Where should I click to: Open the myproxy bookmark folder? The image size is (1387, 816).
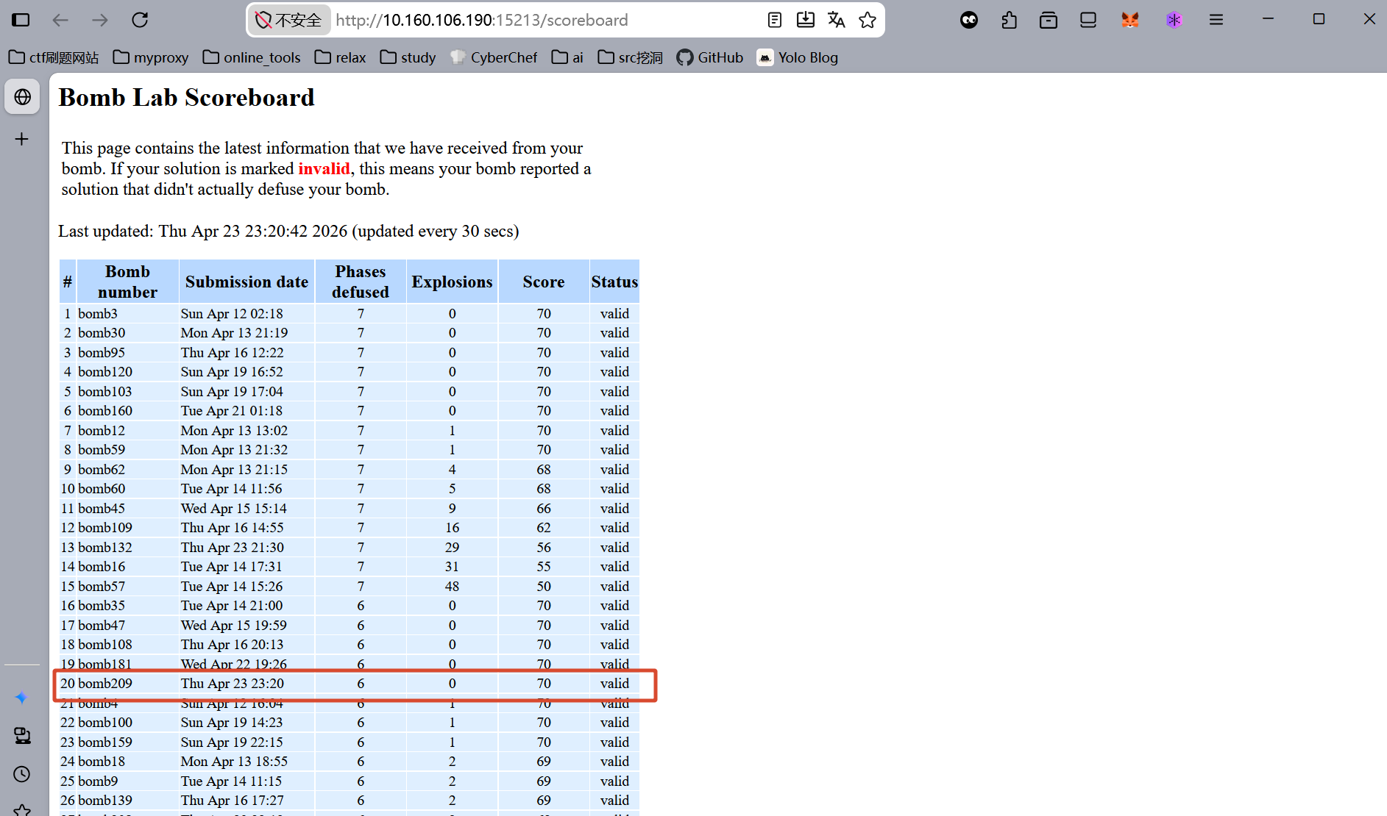coord(151,57)
